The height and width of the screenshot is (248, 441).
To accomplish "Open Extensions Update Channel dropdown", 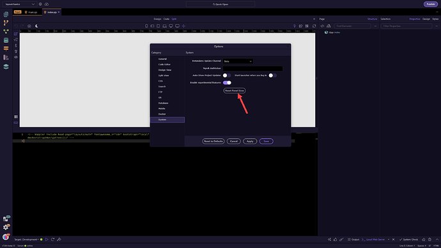I will 238,61.
